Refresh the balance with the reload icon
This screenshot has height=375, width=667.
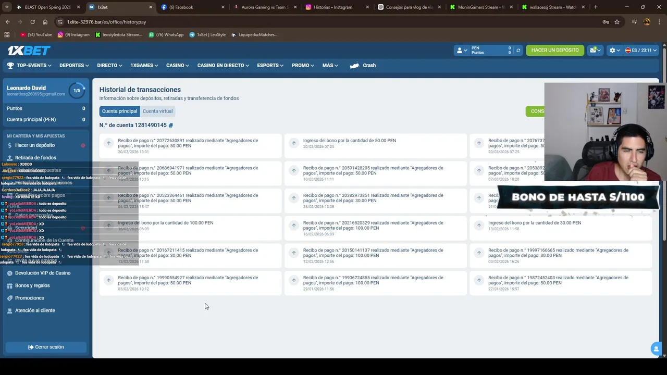pos(518,51)
